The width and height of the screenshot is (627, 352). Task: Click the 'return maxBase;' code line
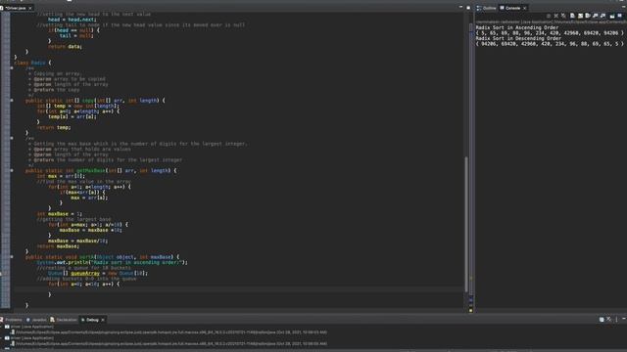[x=58, y=246]
